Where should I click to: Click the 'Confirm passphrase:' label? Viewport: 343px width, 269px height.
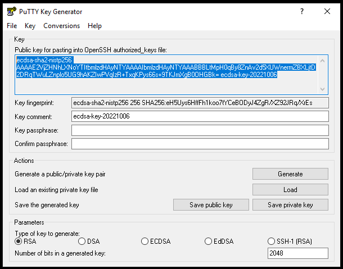tap(42, 144)
